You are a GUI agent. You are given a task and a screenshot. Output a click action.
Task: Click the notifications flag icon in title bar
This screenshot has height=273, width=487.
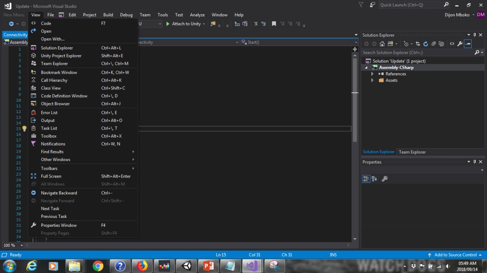(361, 5)
